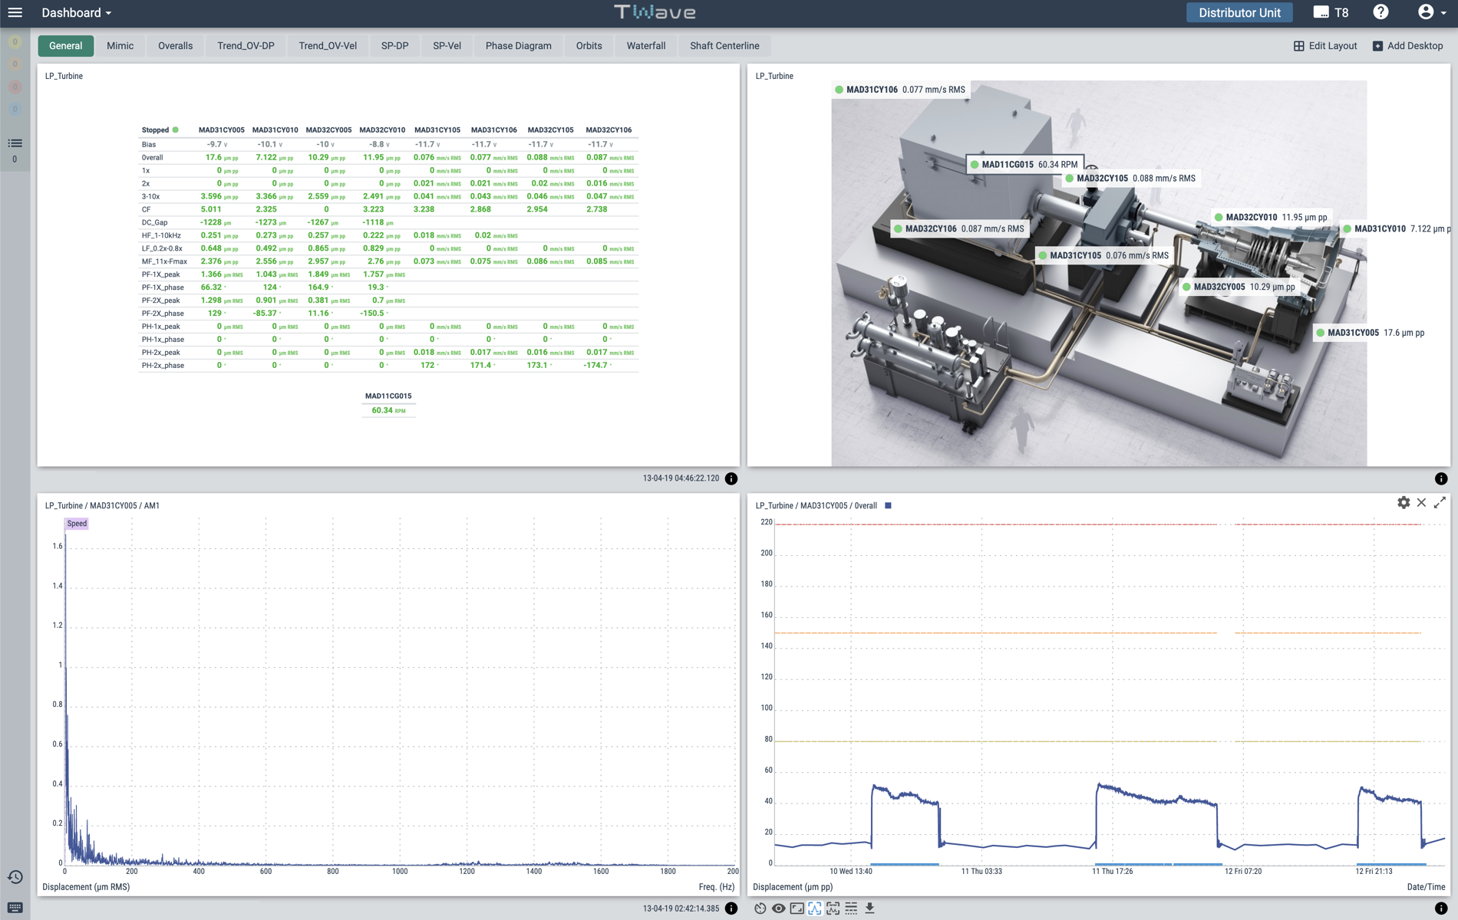
Task: Open the event list icon in sidebar
Action: pos(15,143)
